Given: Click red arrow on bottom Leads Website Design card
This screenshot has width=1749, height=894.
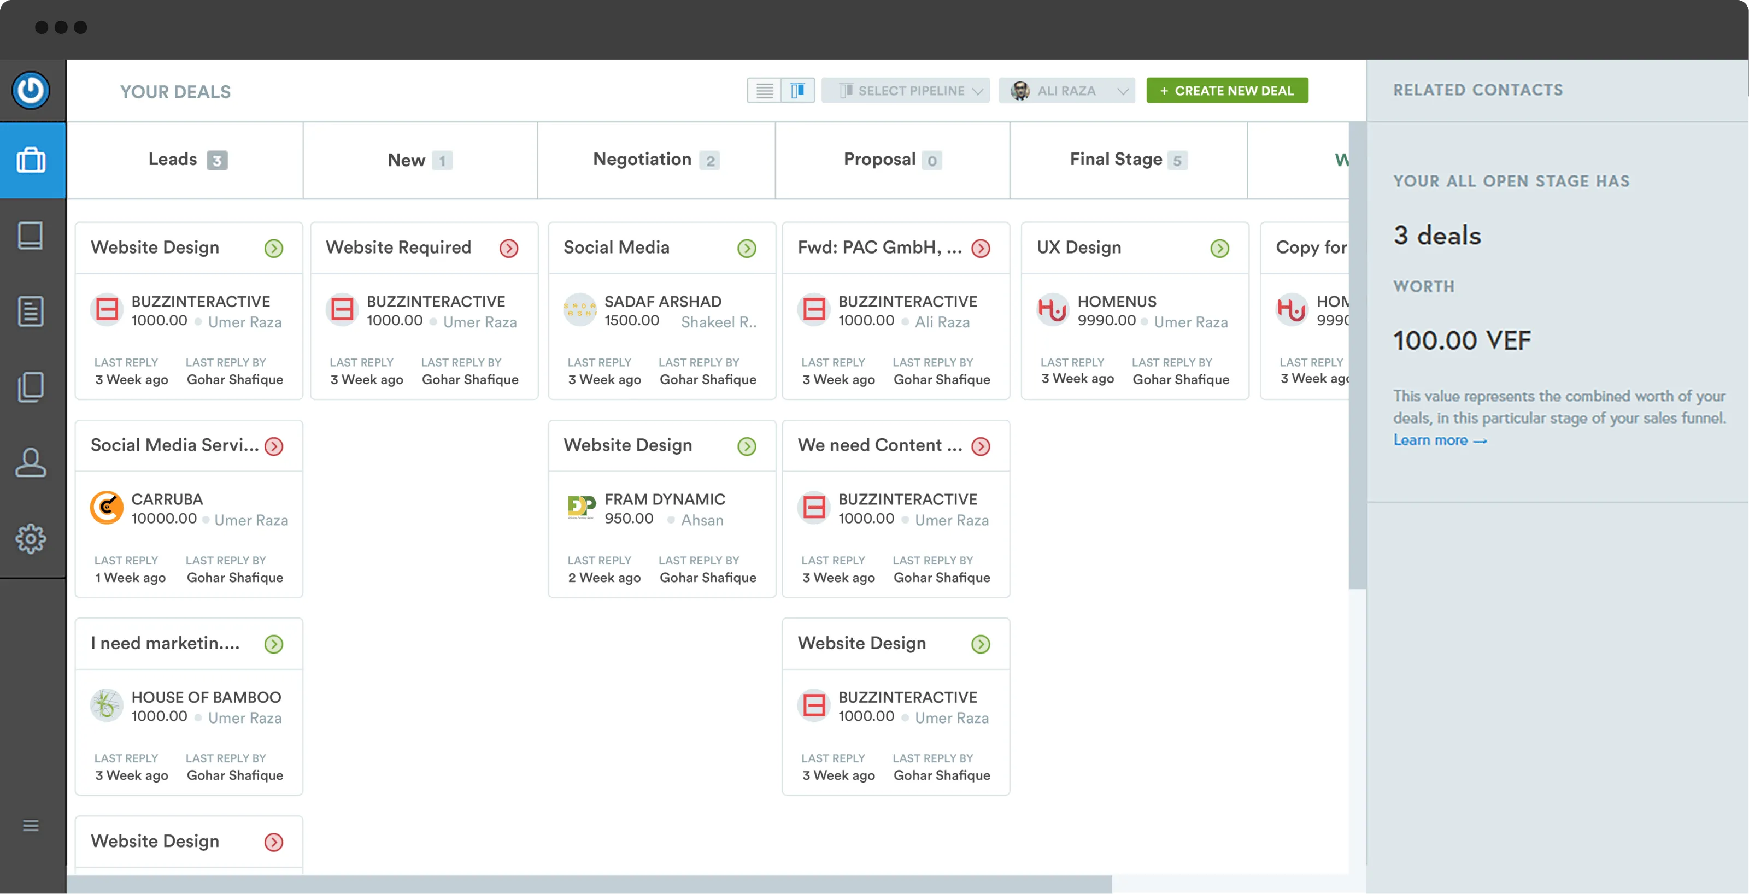Looking at the screenshot, I should [274, 843].
